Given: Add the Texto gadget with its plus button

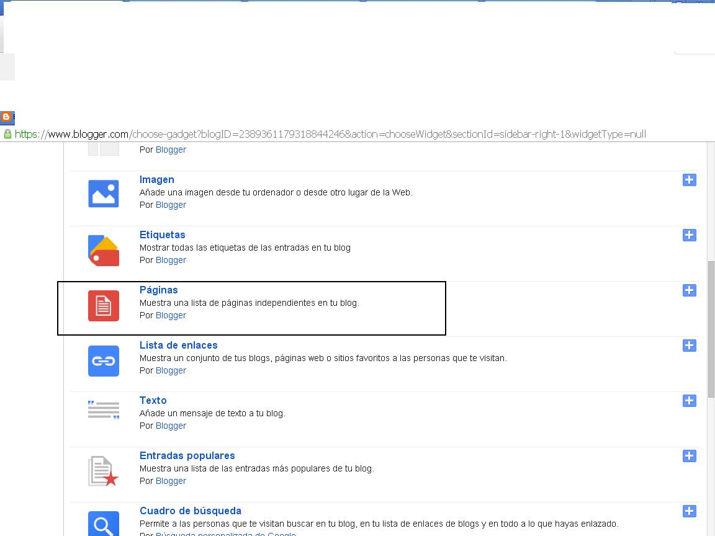Looking at the screenshot, I should pyautogui.click(x=690, y=401).
